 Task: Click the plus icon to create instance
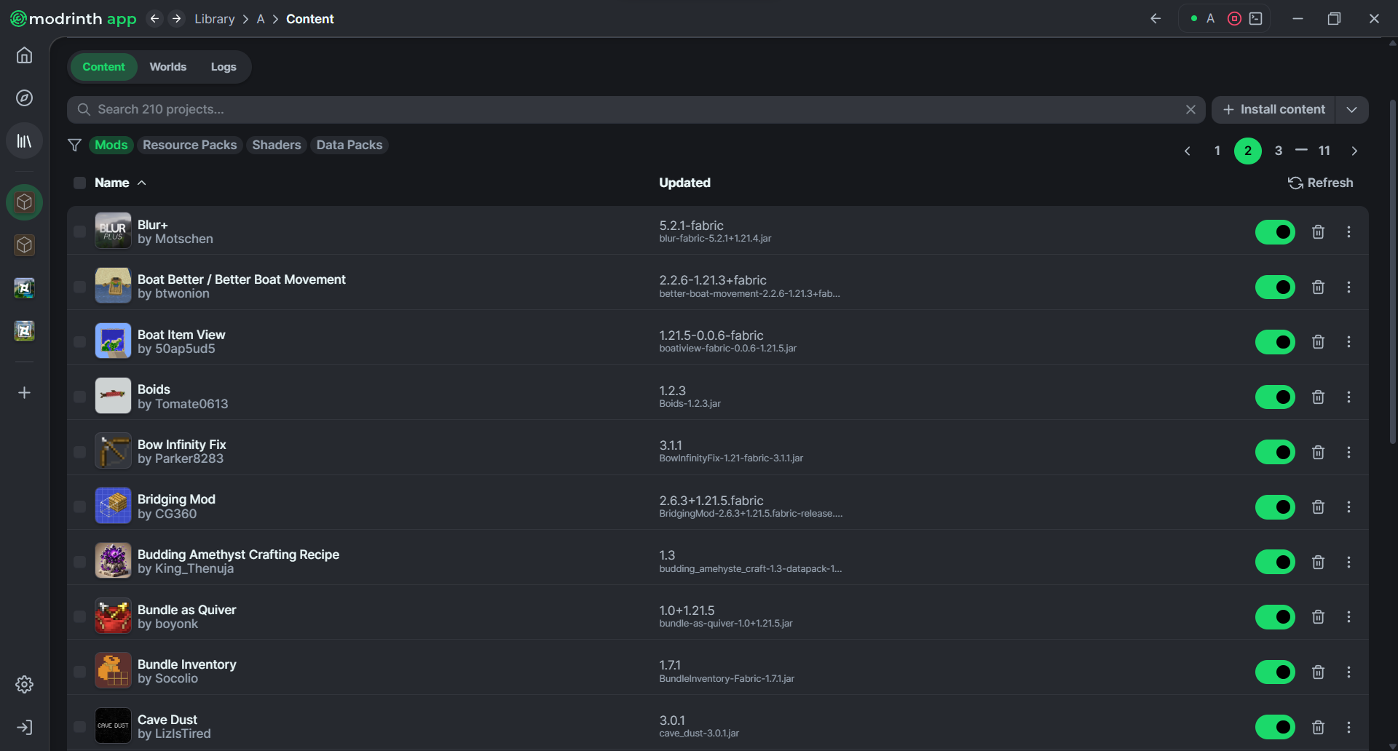24,393
